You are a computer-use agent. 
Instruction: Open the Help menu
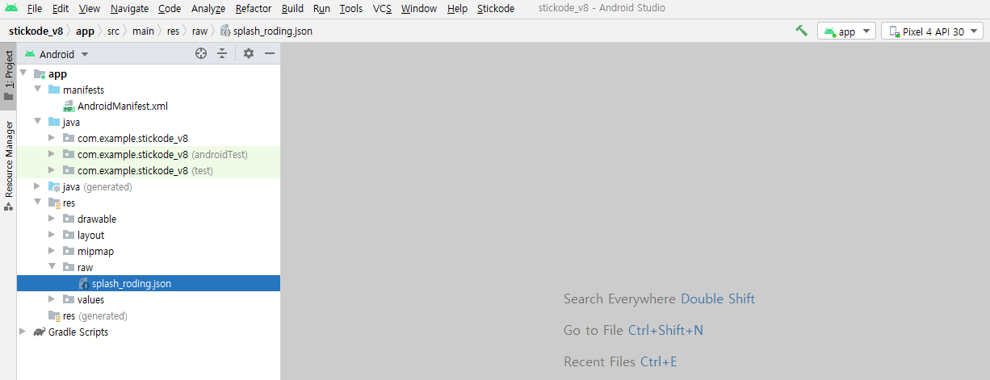coord(457,8)
